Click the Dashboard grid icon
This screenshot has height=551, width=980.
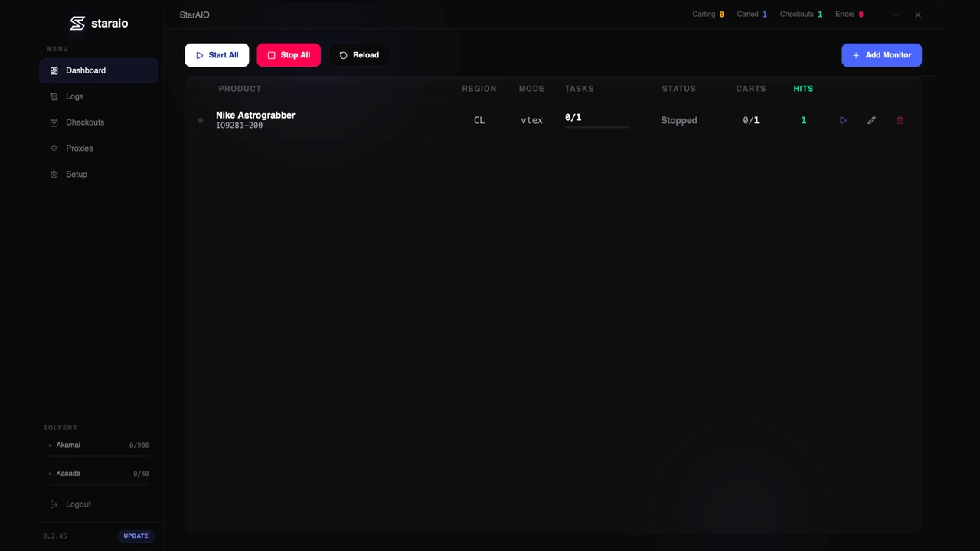(x=54, y=71)
